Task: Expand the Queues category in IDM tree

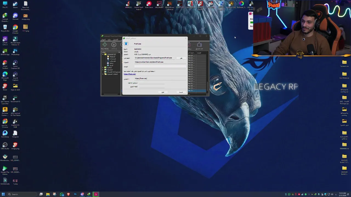Action: [x=103, y=74]
